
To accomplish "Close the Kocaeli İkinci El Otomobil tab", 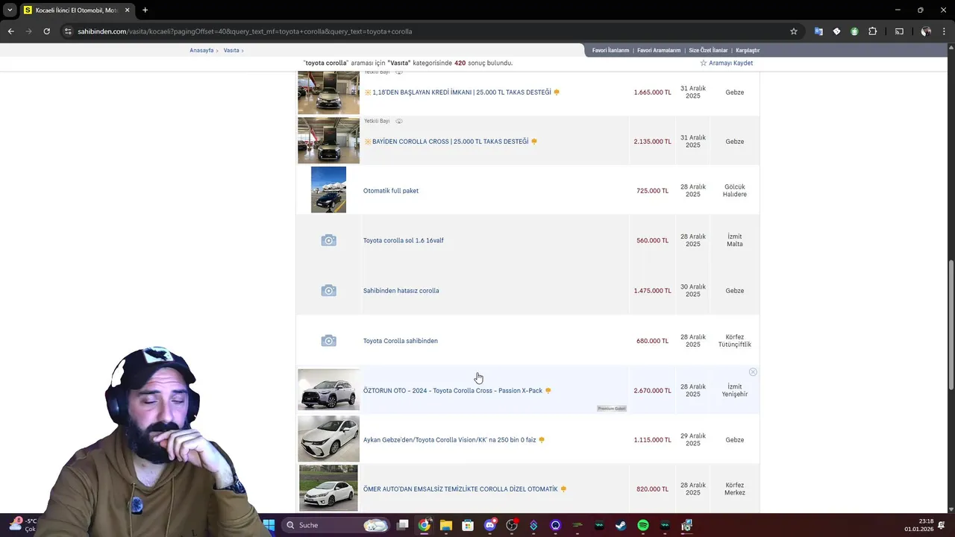I will 127,10.
